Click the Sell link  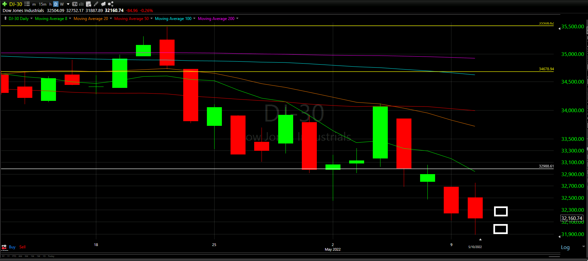point(22,247)
